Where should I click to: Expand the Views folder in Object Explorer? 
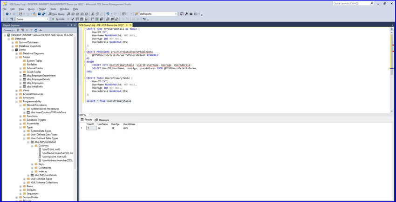(17, 90)
